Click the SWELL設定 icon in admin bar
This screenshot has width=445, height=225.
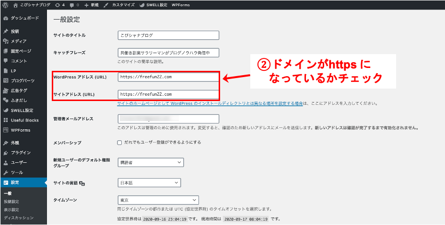coord(142,5)
